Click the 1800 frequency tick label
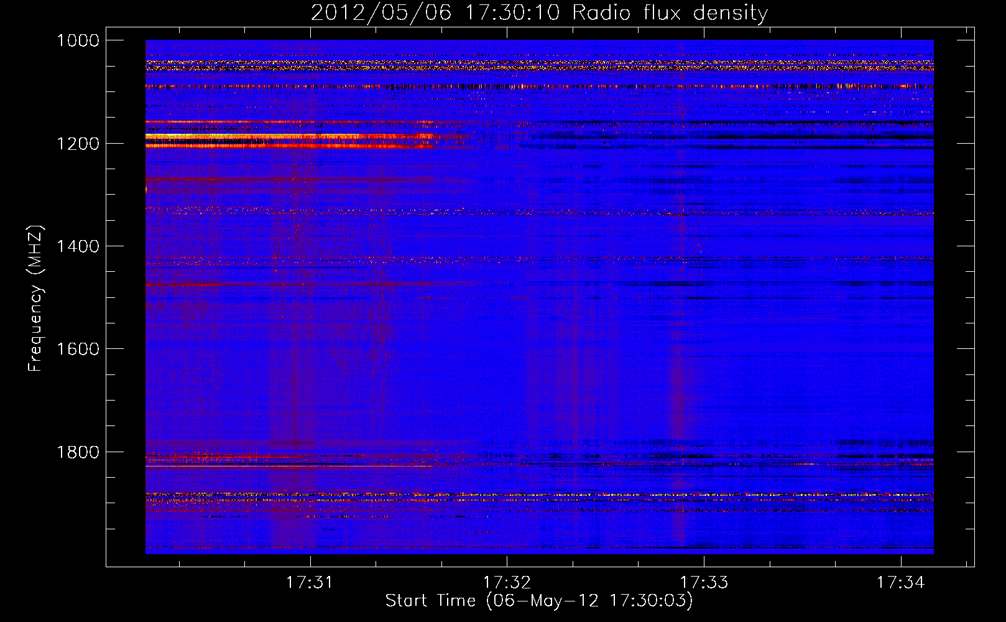This screenshot has width=1006, height=622. pyautogui.click(x=78, y=452)
